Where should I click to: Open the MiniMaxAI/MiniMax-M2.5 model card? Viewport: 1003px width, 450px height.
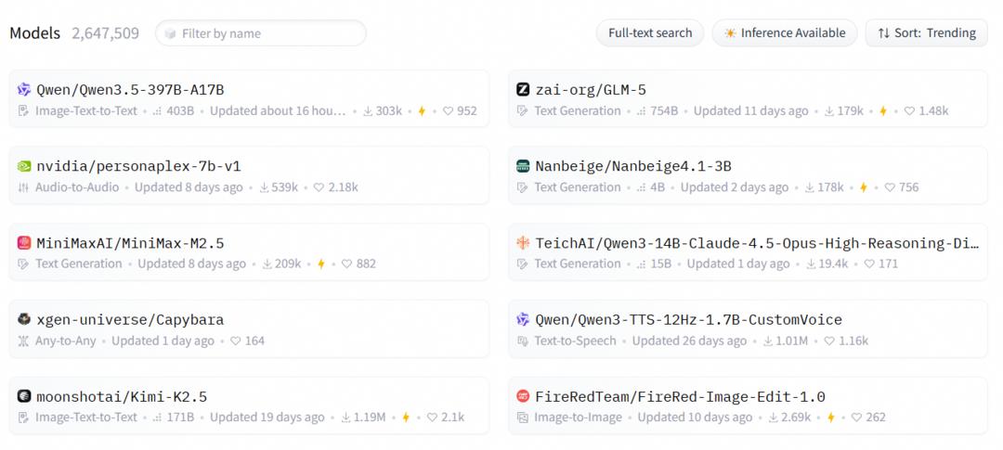[x=130, y=243]
